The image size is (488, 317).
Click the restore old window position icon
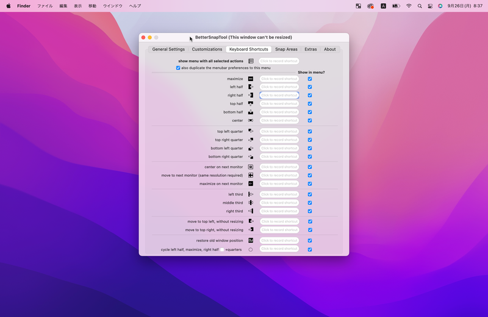251,240
